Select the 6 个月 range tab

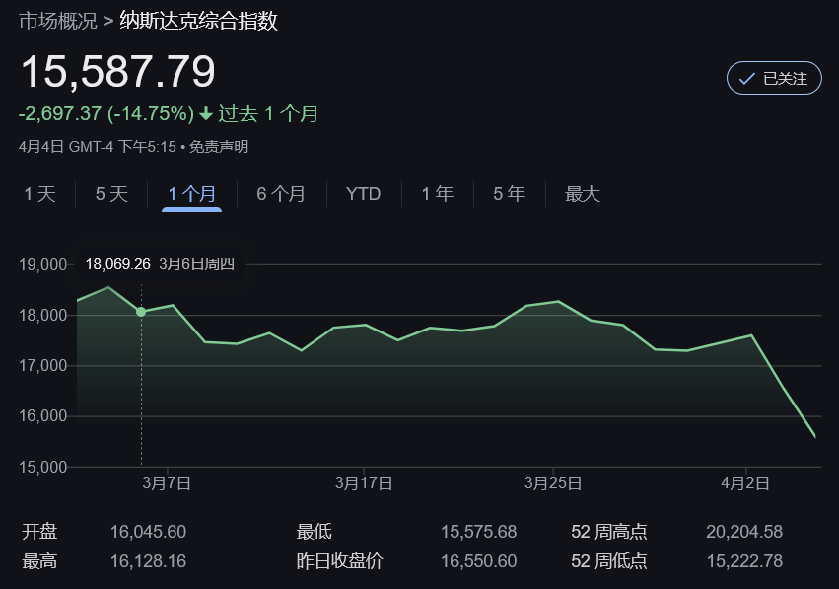point(281,193)
